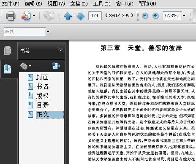This screenshot has height=164, width=196.
Task: Click the bookmark icon beside 书名
Action: (30, 86)
